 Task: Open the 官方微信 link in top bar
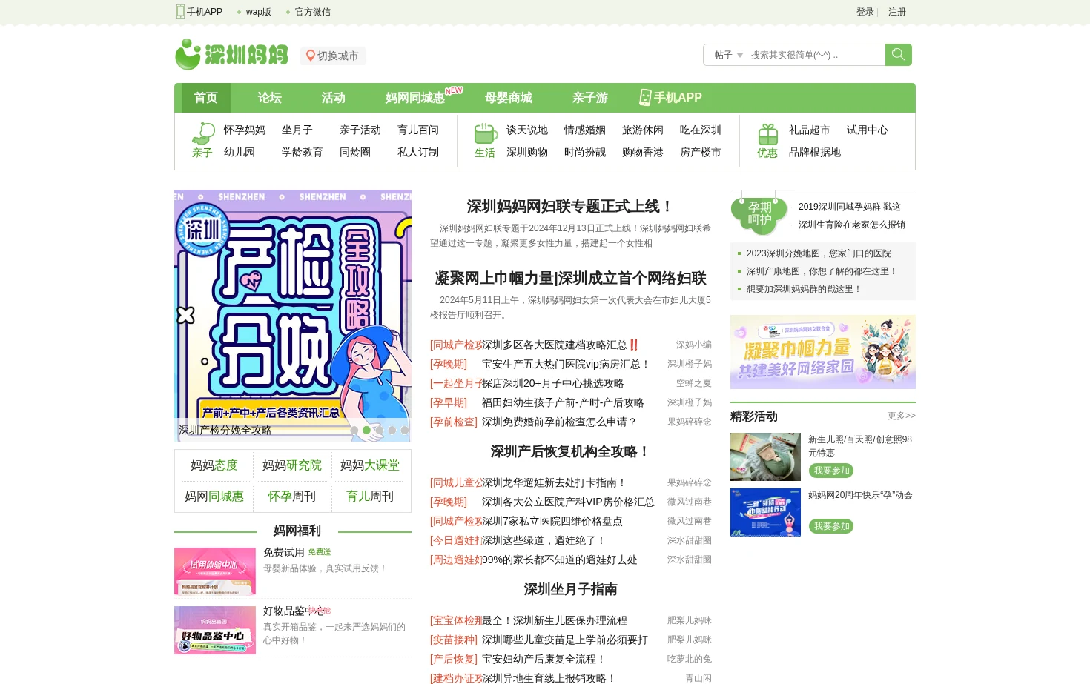tap(312, 12)
